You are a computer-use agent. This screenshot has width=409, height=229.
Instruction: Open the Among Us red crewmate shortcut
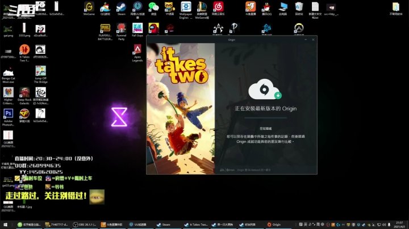pos(153,28)
